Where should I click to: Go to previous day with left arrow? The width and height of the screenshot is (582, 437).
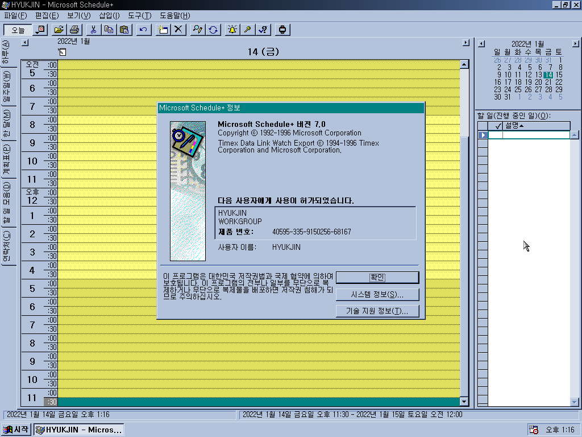point(25,43)
